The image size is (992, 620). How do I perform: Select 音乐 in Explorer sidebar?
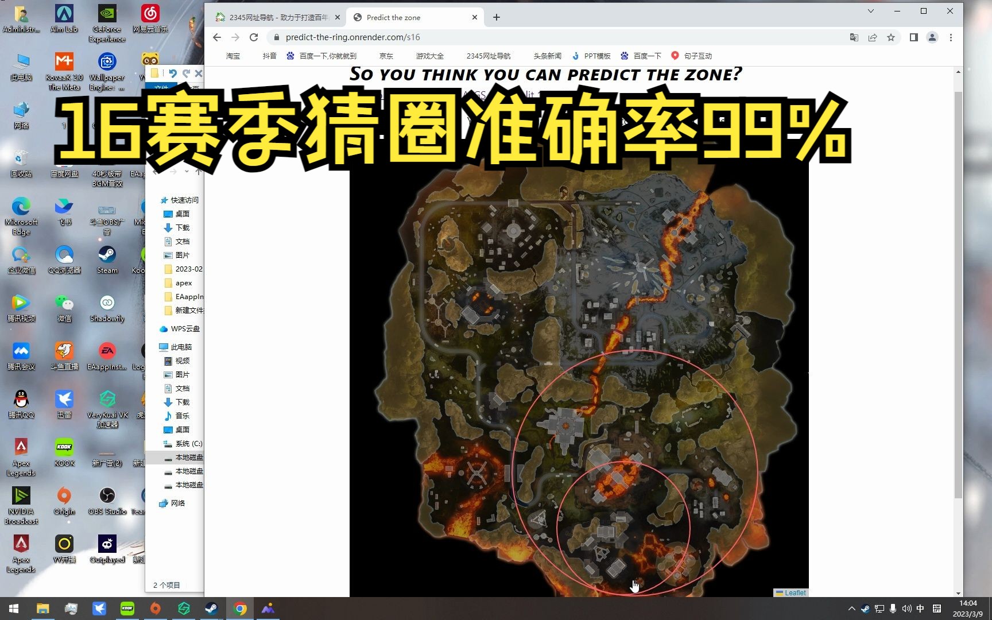click(x=177, y=416)
